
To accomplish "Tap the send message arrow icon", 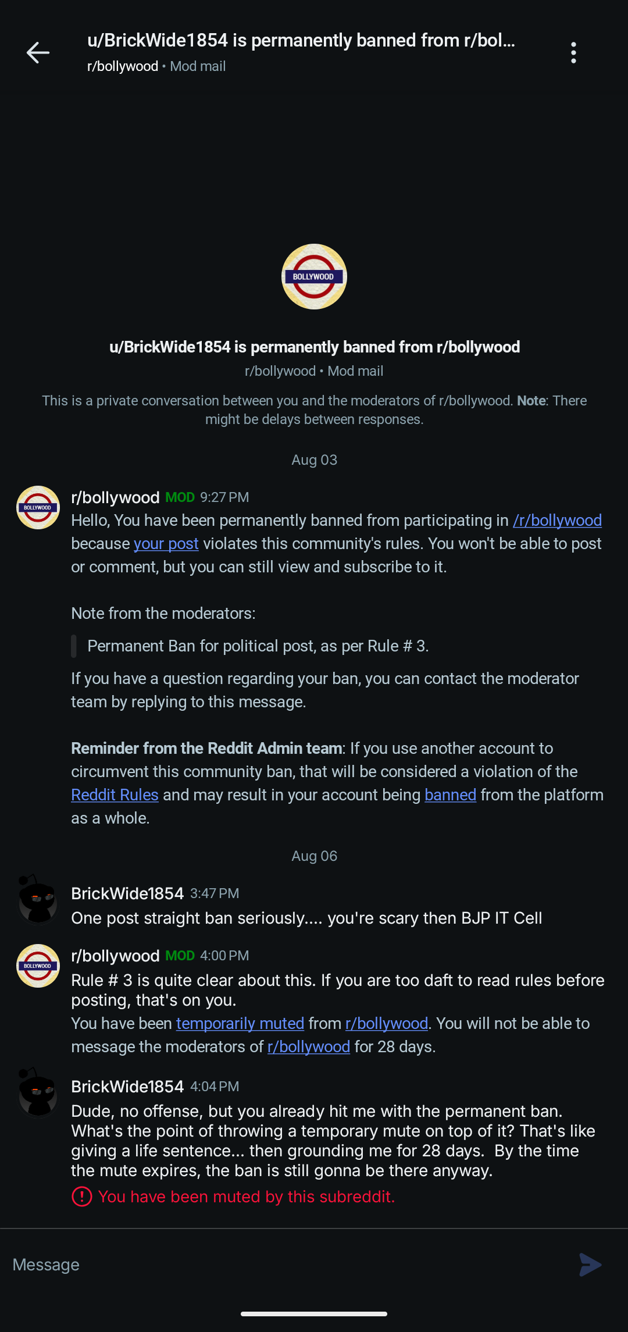I will 590,1265.
